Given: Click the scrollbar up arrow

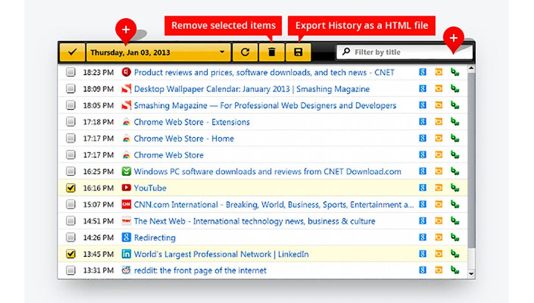Looking at the screenshot, I should point(472,68).
